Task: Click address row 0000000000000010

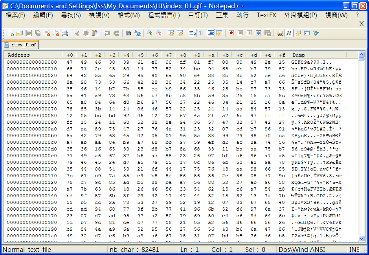Action: click(x=32, y=69)
